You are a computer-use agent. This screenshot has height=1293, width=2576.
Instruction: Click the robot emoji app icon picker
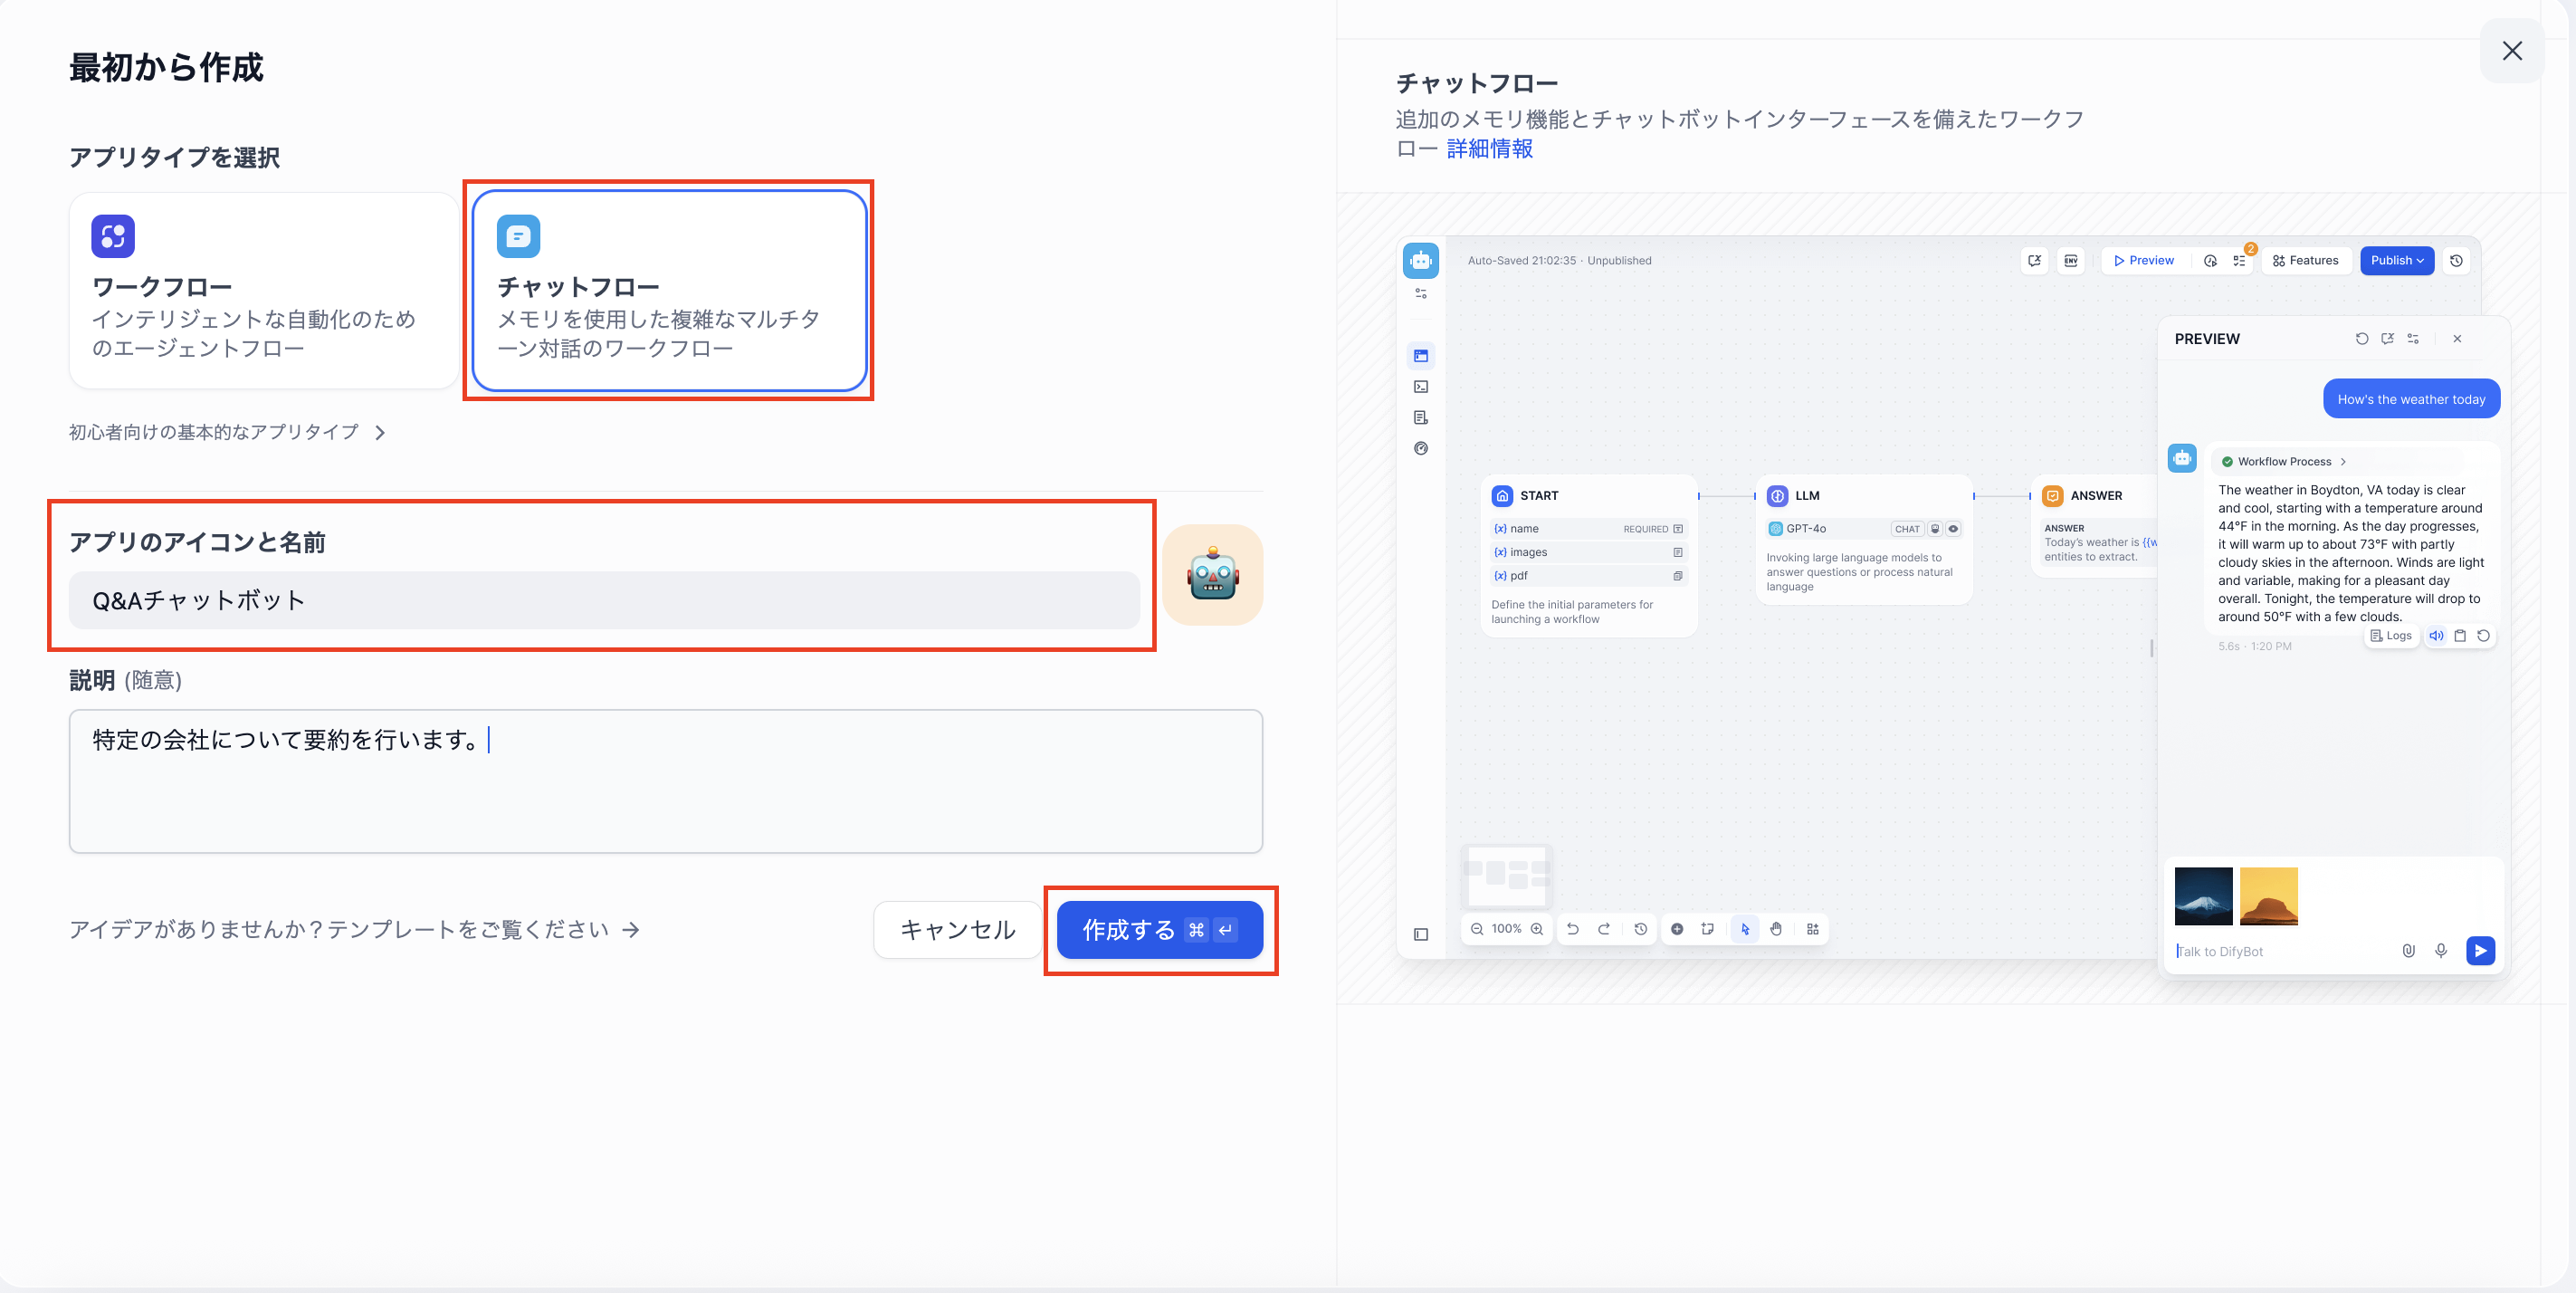1212,575
